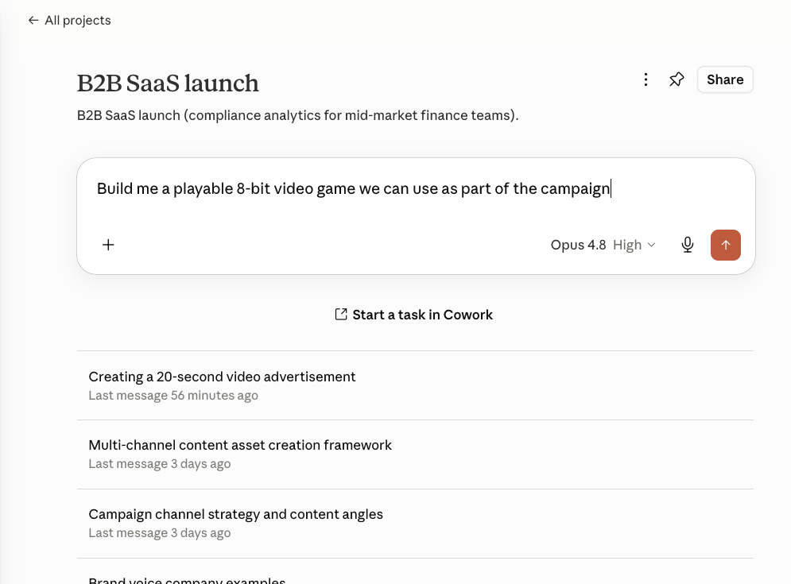Open Creating a 20-second video advertisement chat
The width and height of the screenshot is (791, 584).
[x=415, y=386]
